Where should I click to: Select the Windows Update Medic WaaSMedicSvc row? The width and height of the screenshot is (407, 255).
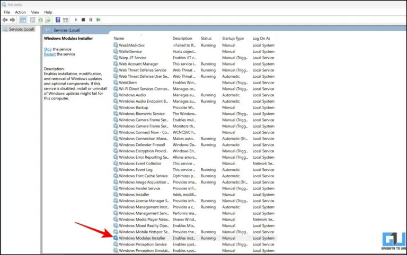tap(131, 45)
